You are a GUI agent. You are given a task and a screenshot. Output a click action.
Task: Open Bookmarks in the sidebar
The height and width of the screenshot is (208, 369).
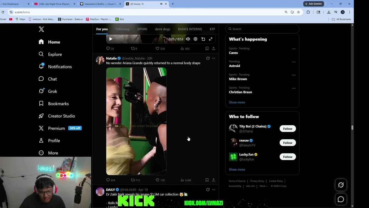pos(54,104)
